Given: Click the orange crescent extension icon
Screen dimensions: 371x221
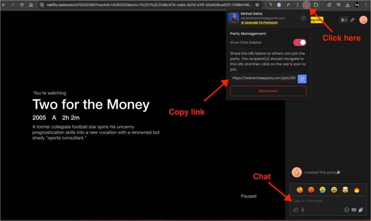Looking at the screenshot, I should point(270,5).
